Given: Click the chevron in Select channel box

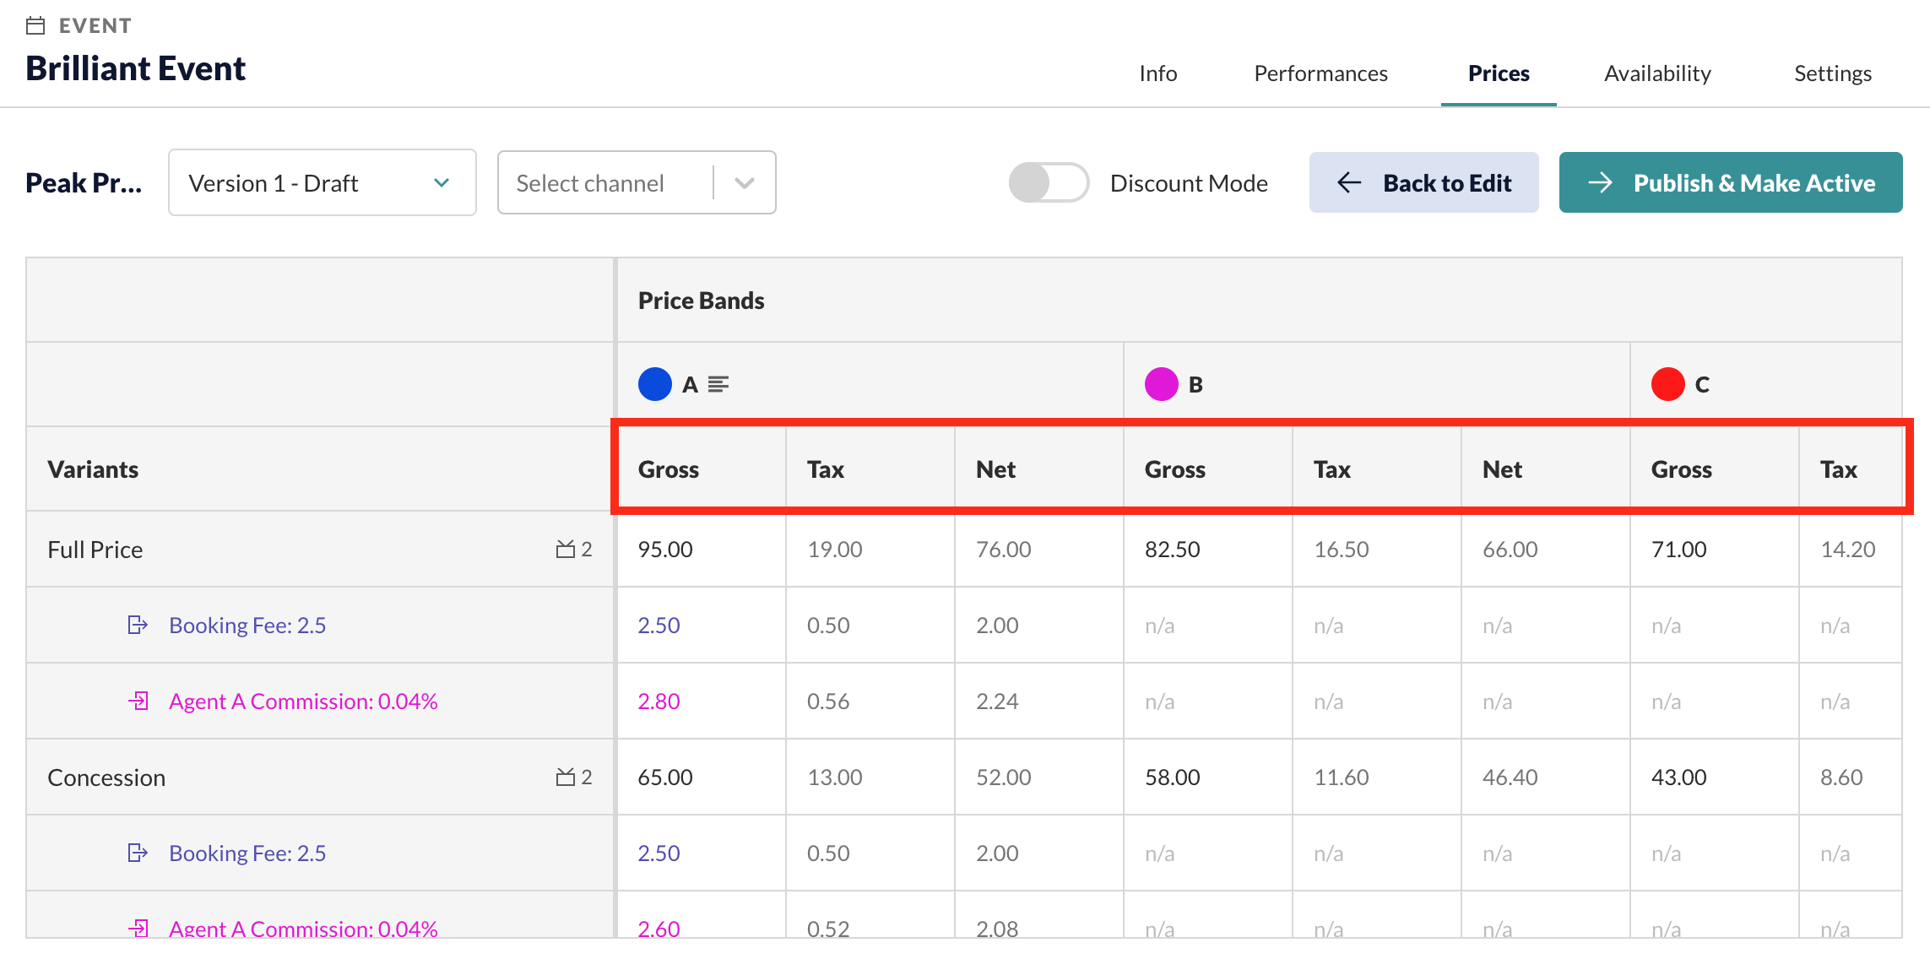Looking at the screenshot, I should coord(745,183).
